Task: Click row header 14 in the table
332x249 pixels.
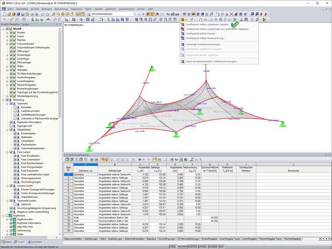Action: pos(69,218)
